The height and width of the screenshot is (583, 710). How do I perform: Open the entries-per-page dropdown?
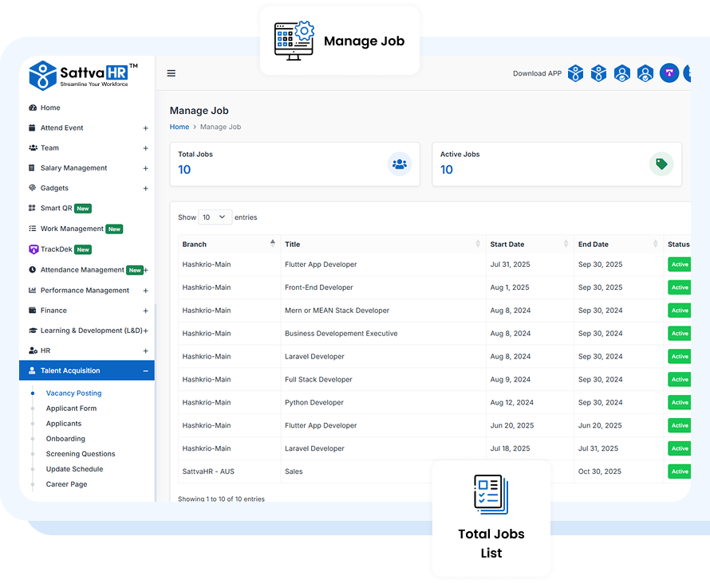215,217
